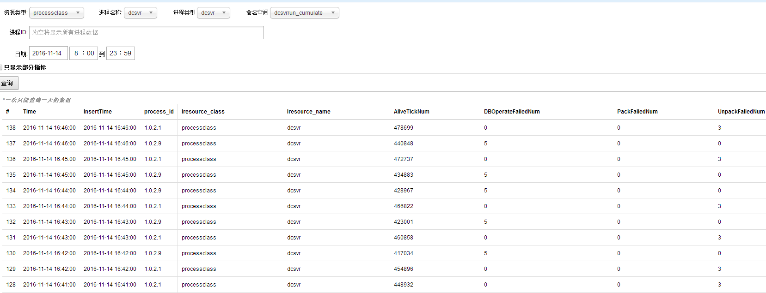Expand the 命名空间 dcsvrrun_cumulate dropdown
This screenshot has width=766, height=293.
[x=304, y=13]
